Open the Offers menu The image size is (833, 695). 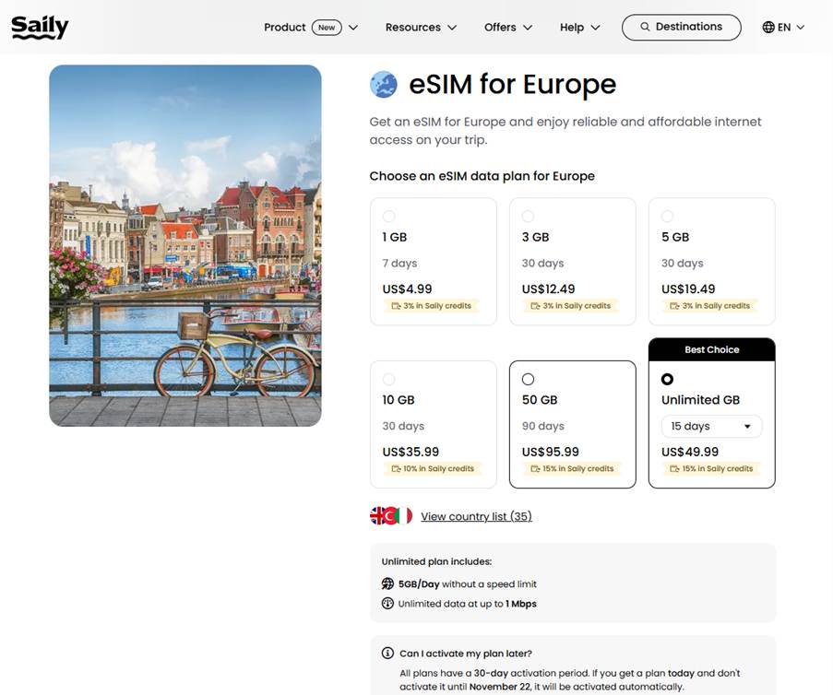coord(507,28)
